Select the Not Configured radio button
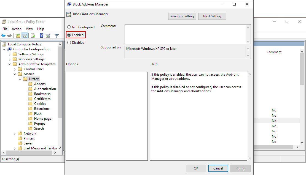Viewport: 306px width, 175px height. point(69,27)
